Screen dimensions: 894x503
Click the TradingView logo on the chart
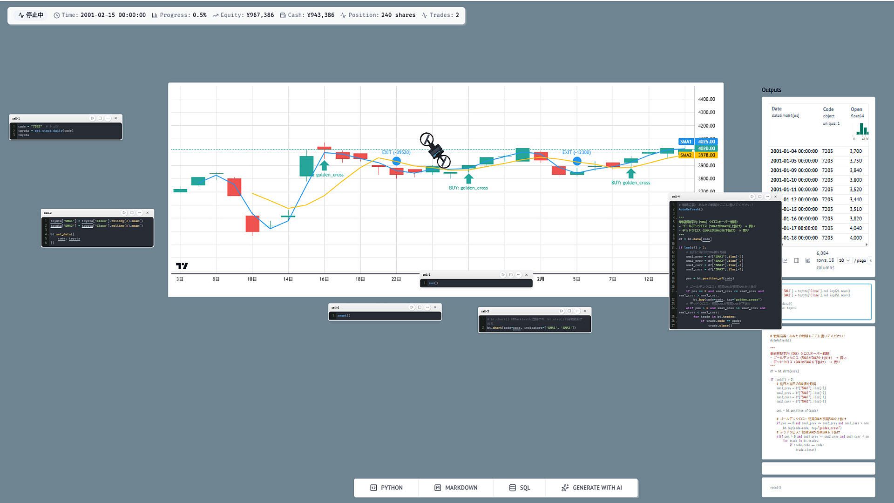[x=182, y=266]
